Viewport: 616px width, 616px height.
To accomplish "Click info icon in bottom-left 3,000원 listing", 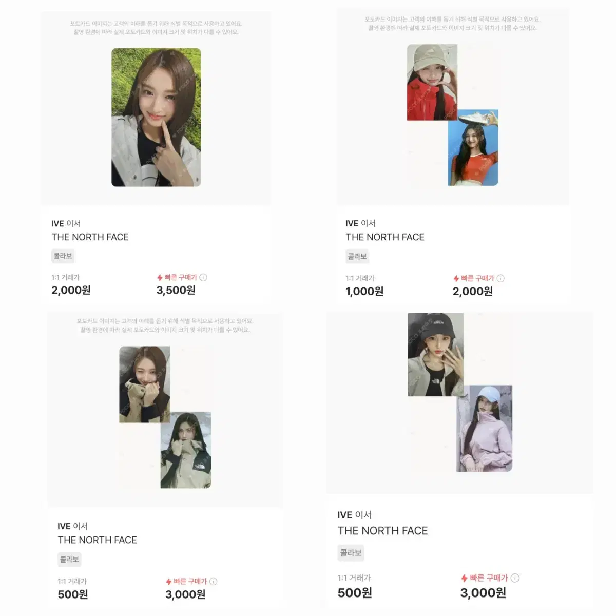I will coord(214,582).
